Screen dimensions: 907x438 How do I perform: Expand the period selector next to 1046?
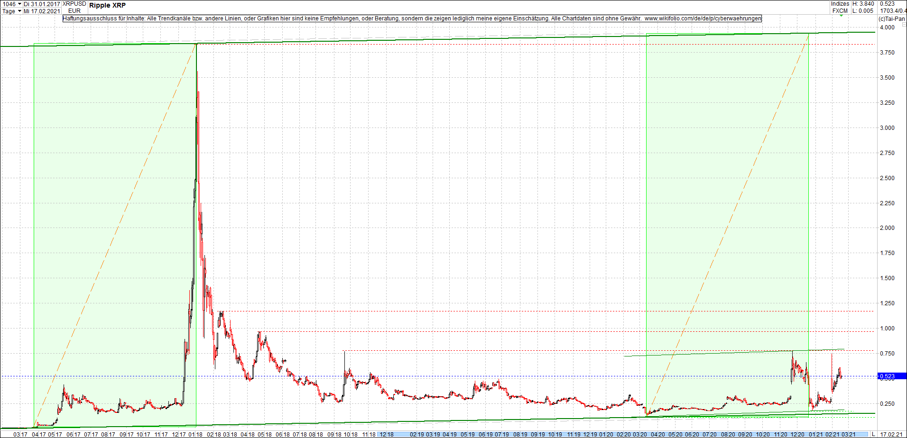tap(19, 3)
